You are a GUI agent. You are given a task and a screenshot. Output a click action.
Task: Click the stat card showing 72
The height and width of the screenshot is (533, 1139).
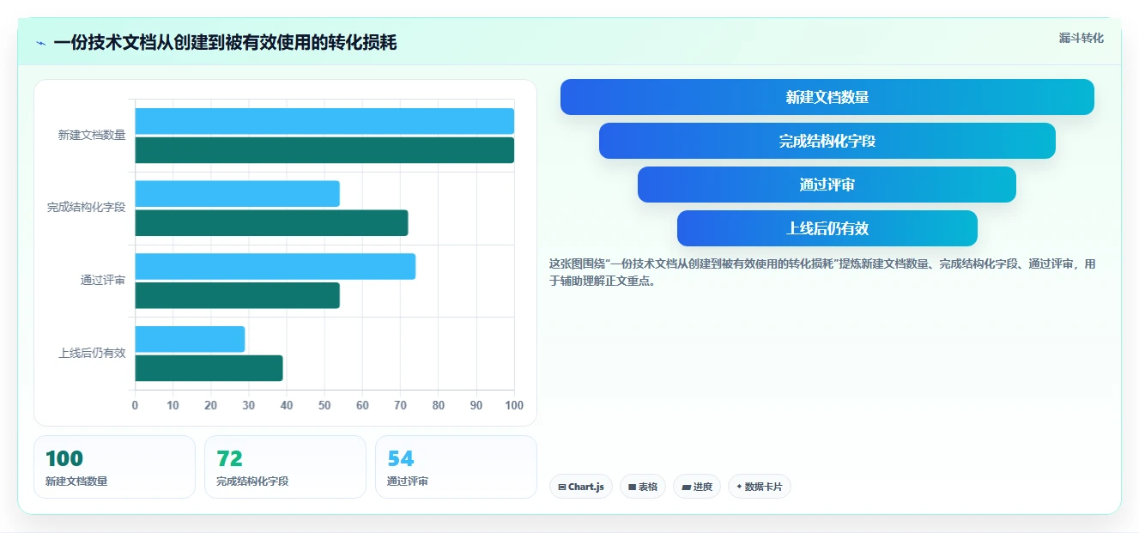[x=285, y=467]
